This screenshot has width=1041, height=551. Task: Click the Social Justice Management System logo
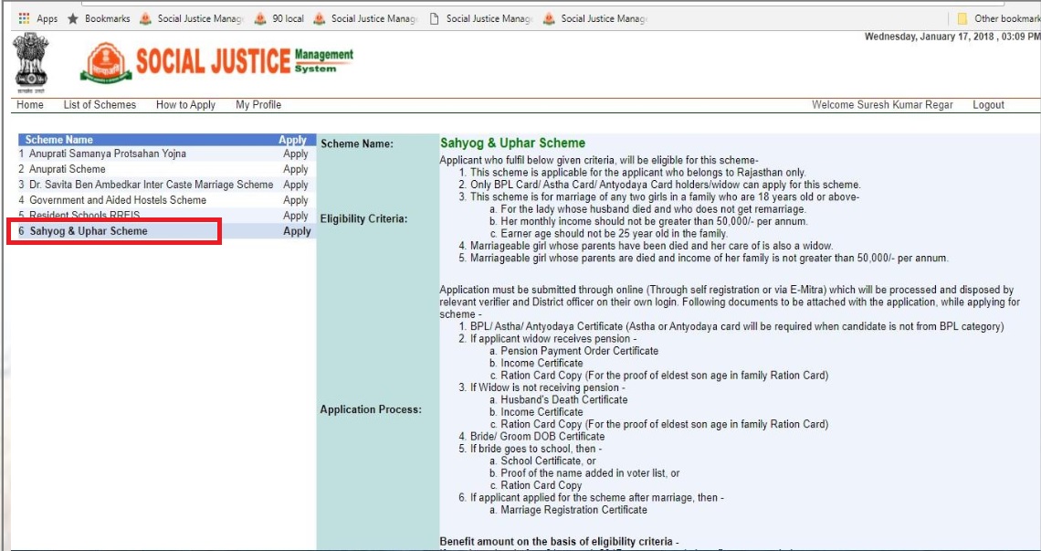coord(216,62)
